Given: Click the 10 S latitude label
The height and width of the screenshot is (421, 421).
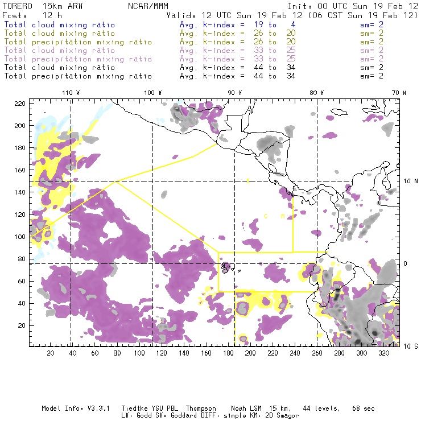Looking at the screenshot, I should 409,345.
